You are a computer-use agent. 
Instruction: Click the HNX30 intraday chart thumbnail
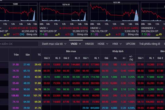(x=114, y=12)
